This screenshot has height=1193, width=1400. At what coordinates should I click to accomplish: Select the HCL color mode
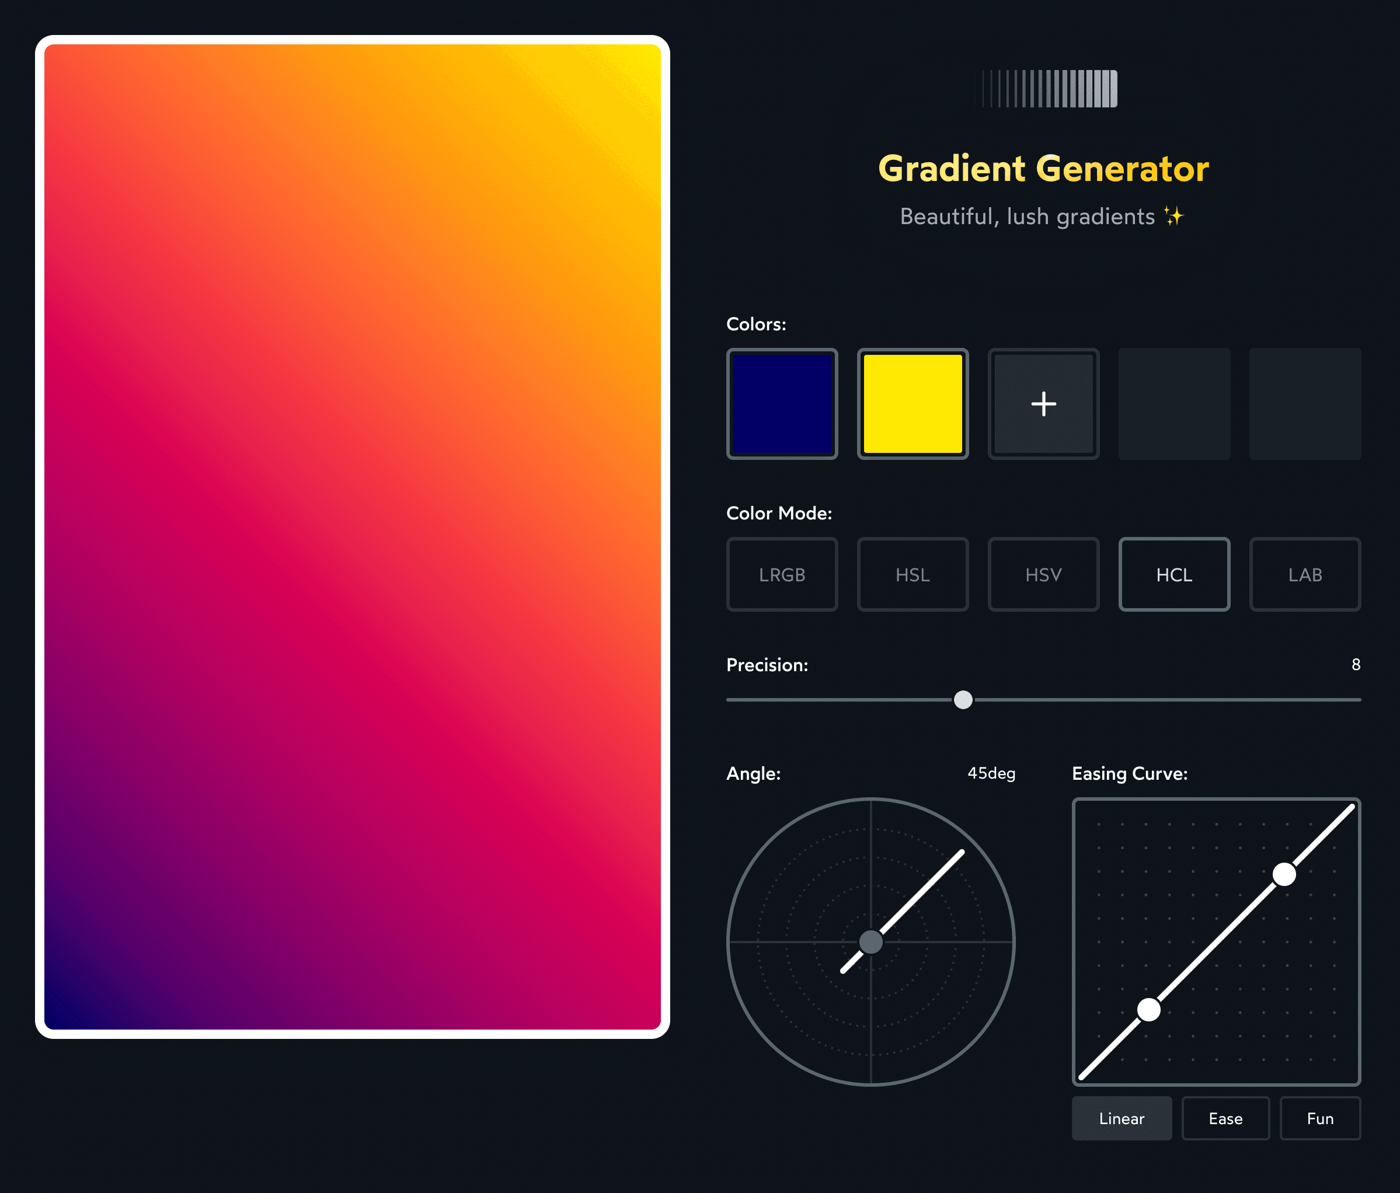(x=1174, y=574)
